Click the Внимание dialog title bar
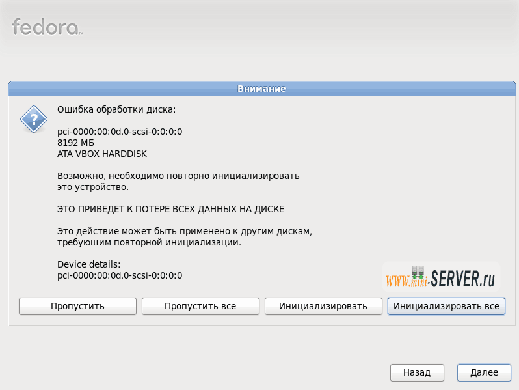Screen dimensions: 519x390 (x=262, y=89)
